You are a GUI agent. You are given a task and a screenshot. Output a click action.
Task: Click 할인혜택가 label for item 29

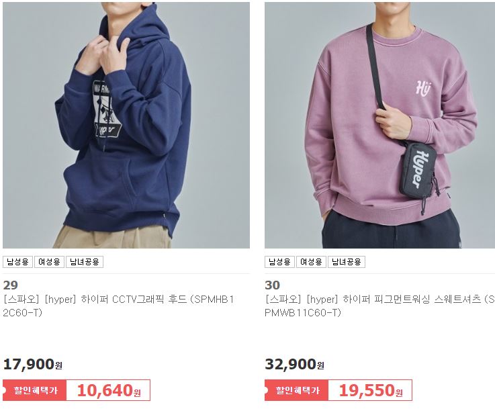point(36,390)
